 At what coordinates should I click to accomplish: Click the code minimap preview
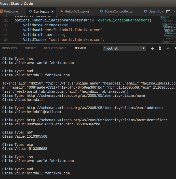point(166,28)
